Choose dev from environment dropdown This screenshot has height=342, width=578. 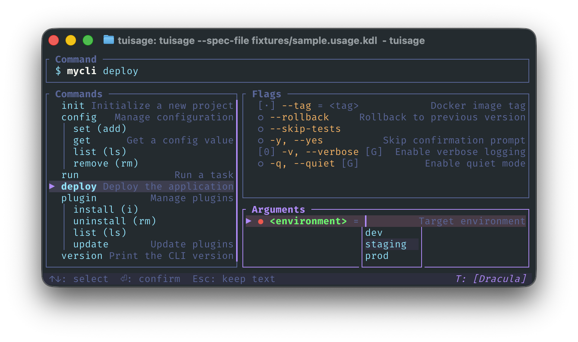click(374, 233)
